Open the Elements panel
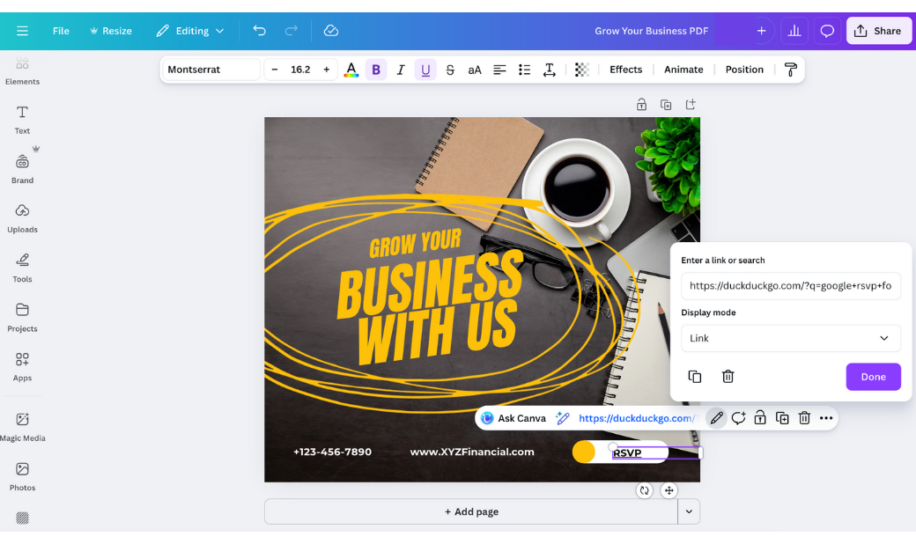The image size is (916, 544). pos(22,70)
